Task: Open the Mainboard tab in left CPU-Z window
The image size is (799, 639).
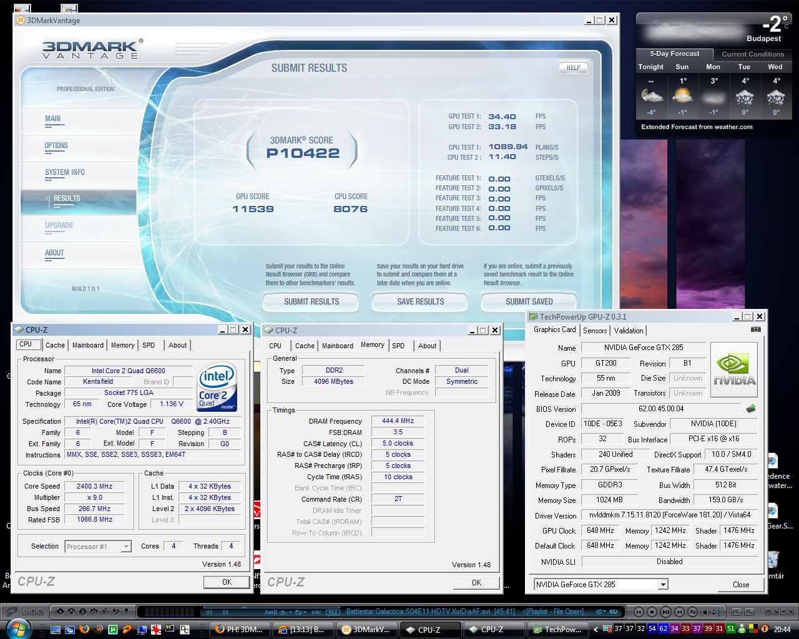Action: click(x=88, y=345)
